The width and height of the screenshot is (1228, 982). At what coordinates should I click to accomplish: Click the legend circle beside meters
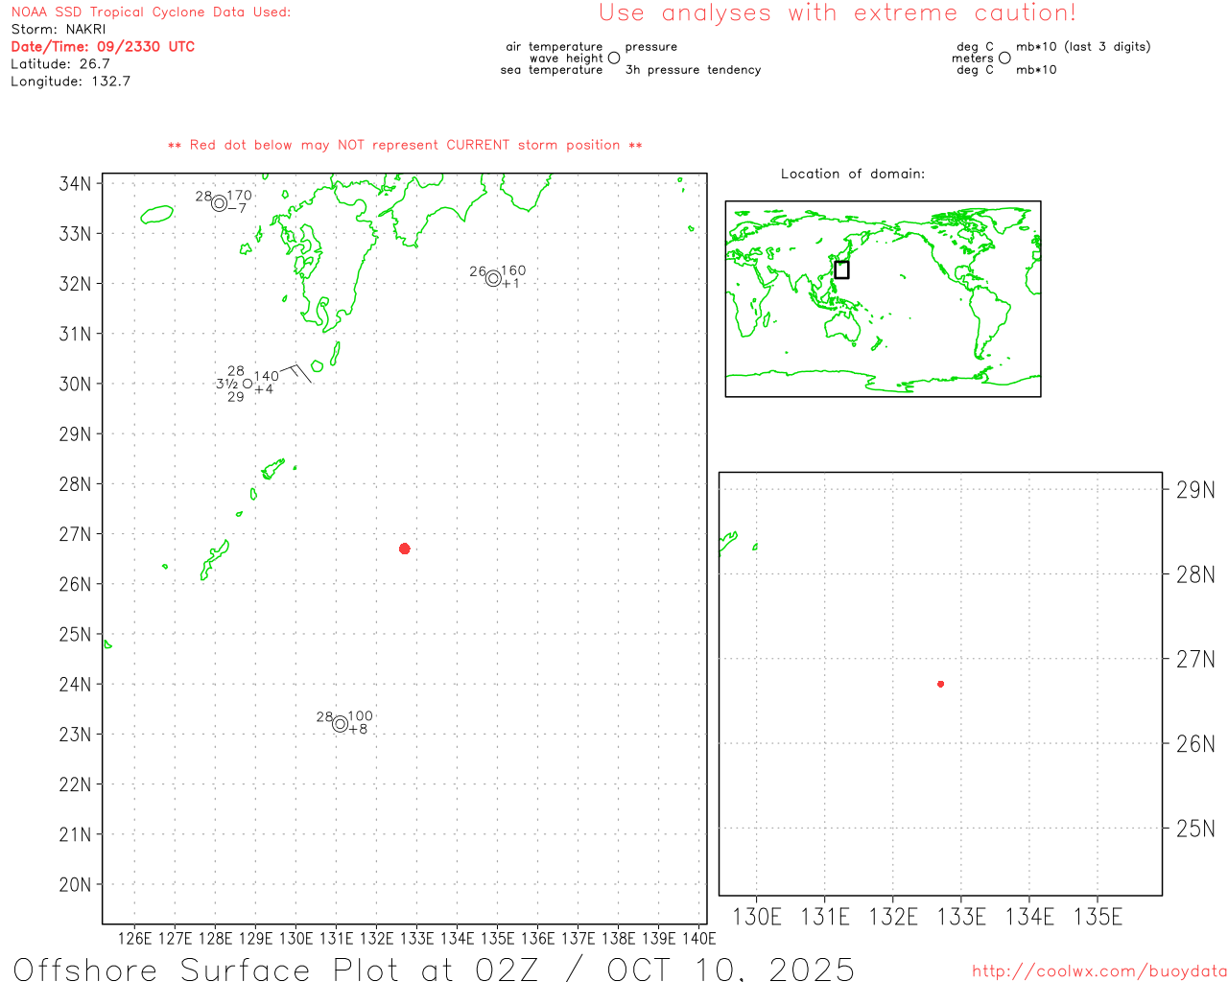(1004, 58)
